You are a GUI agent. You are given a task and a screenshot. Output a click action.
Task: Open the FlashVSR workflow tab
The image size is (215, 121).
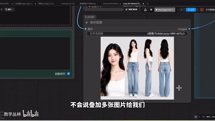pyautogui.click(x=5, y=4)
